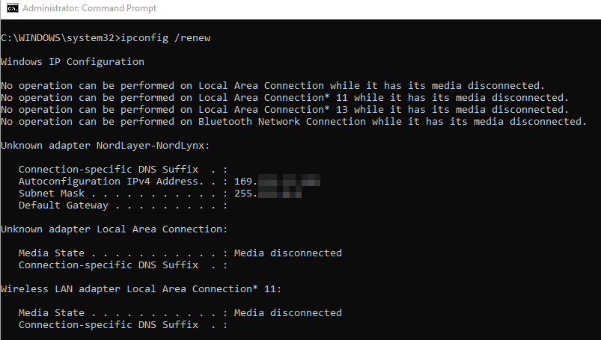Click the Command Prompt icon in title bar
Image resolution: width=601 pixels, height=340 pixels.
click(x=12, y=9)
